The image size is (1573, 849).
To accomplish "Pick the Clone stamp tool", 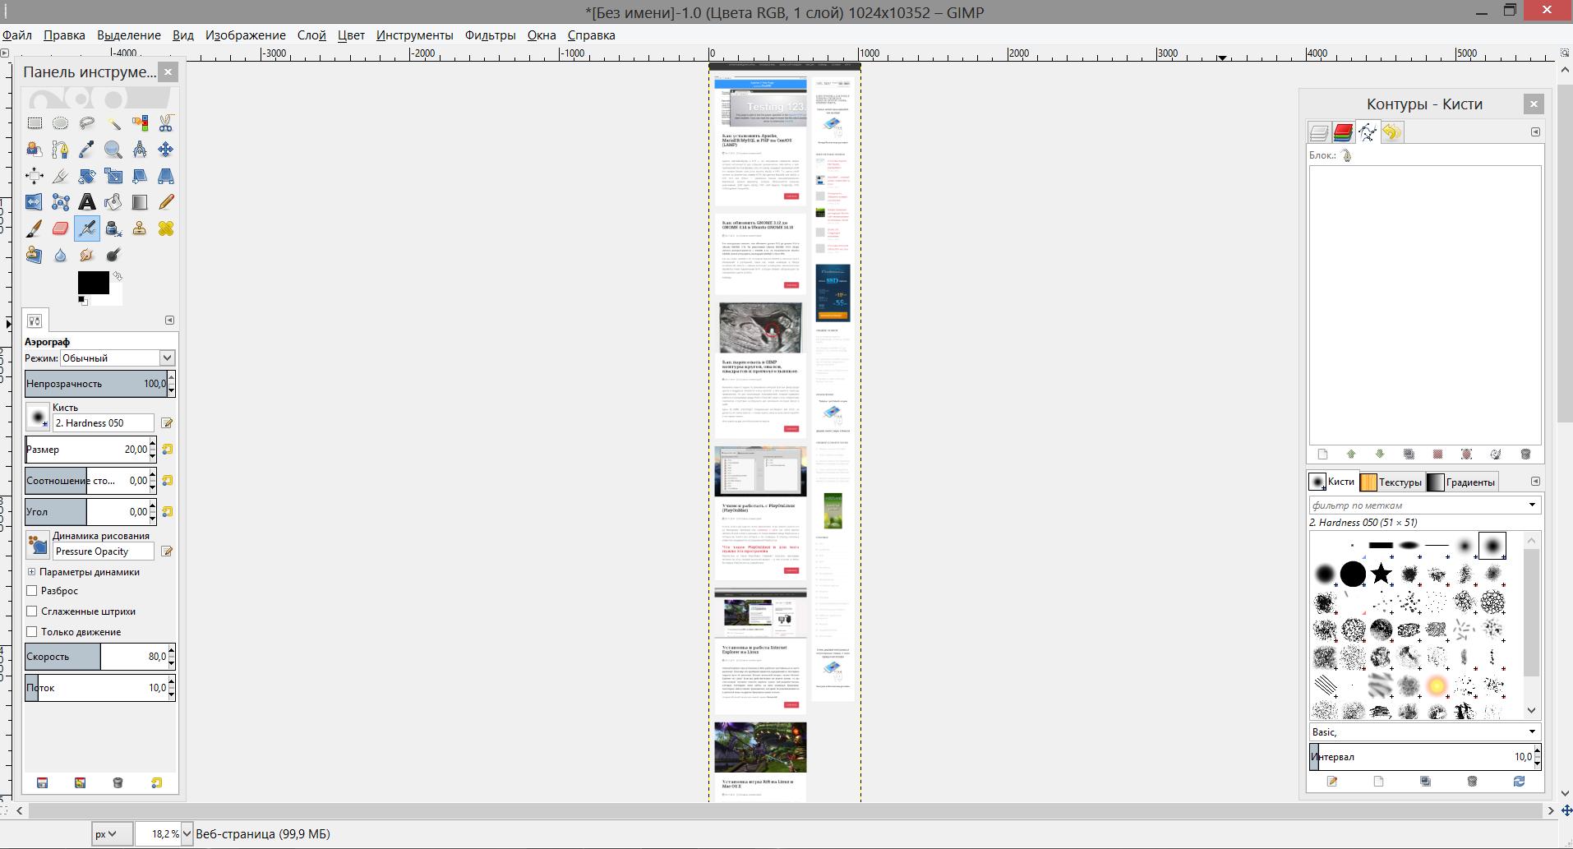I will [x=140, y=228].
